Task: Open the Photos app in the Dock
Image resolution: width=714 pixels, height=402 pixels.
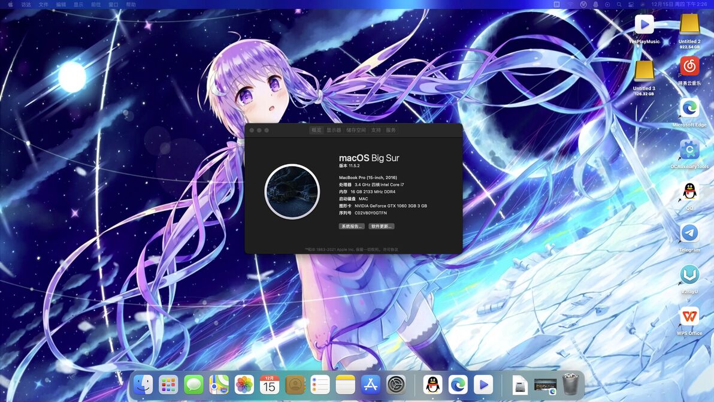Action: pos(244,385)
